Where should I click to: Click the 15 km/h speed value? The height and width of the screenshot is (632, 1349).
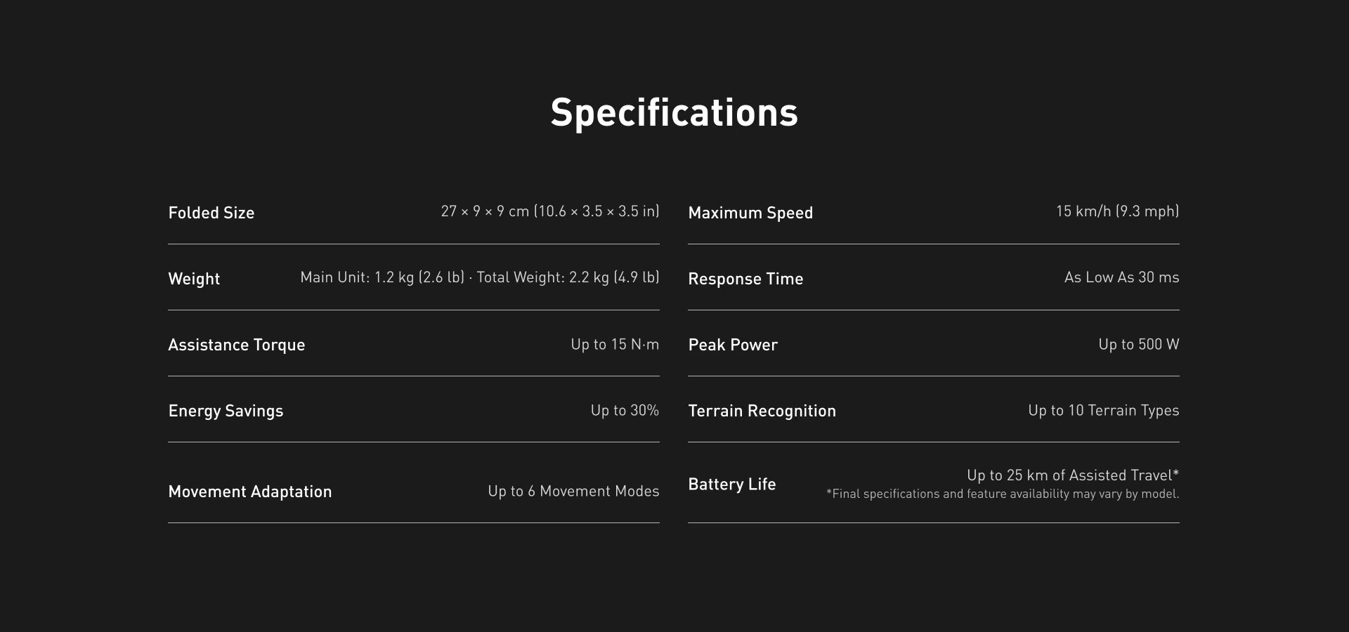pos(1117,211)
